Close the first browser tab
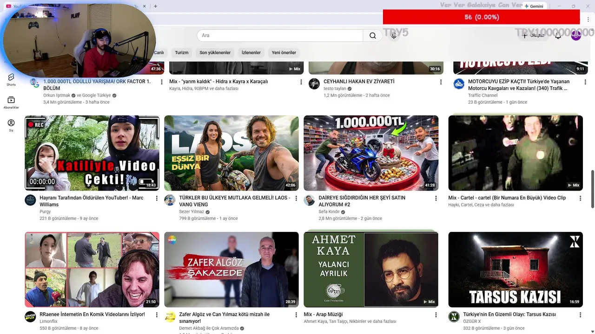The image size is (595, 334). [x=144, y=6]
